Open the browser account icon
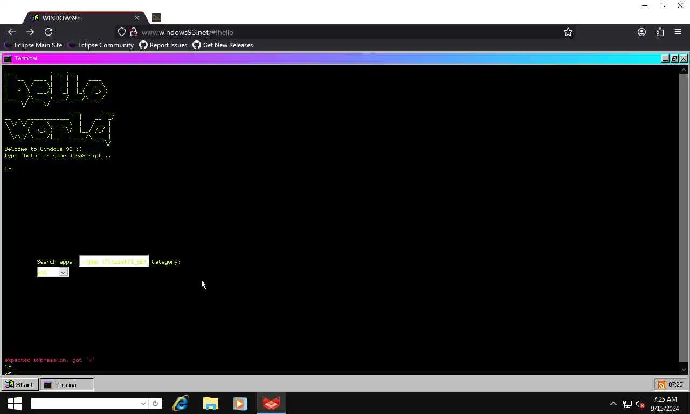 pyautogui.click(x=641, y=32)
